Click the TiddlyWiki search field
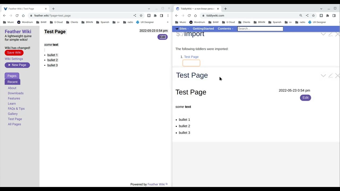340x191 pixels. (260, 29)
